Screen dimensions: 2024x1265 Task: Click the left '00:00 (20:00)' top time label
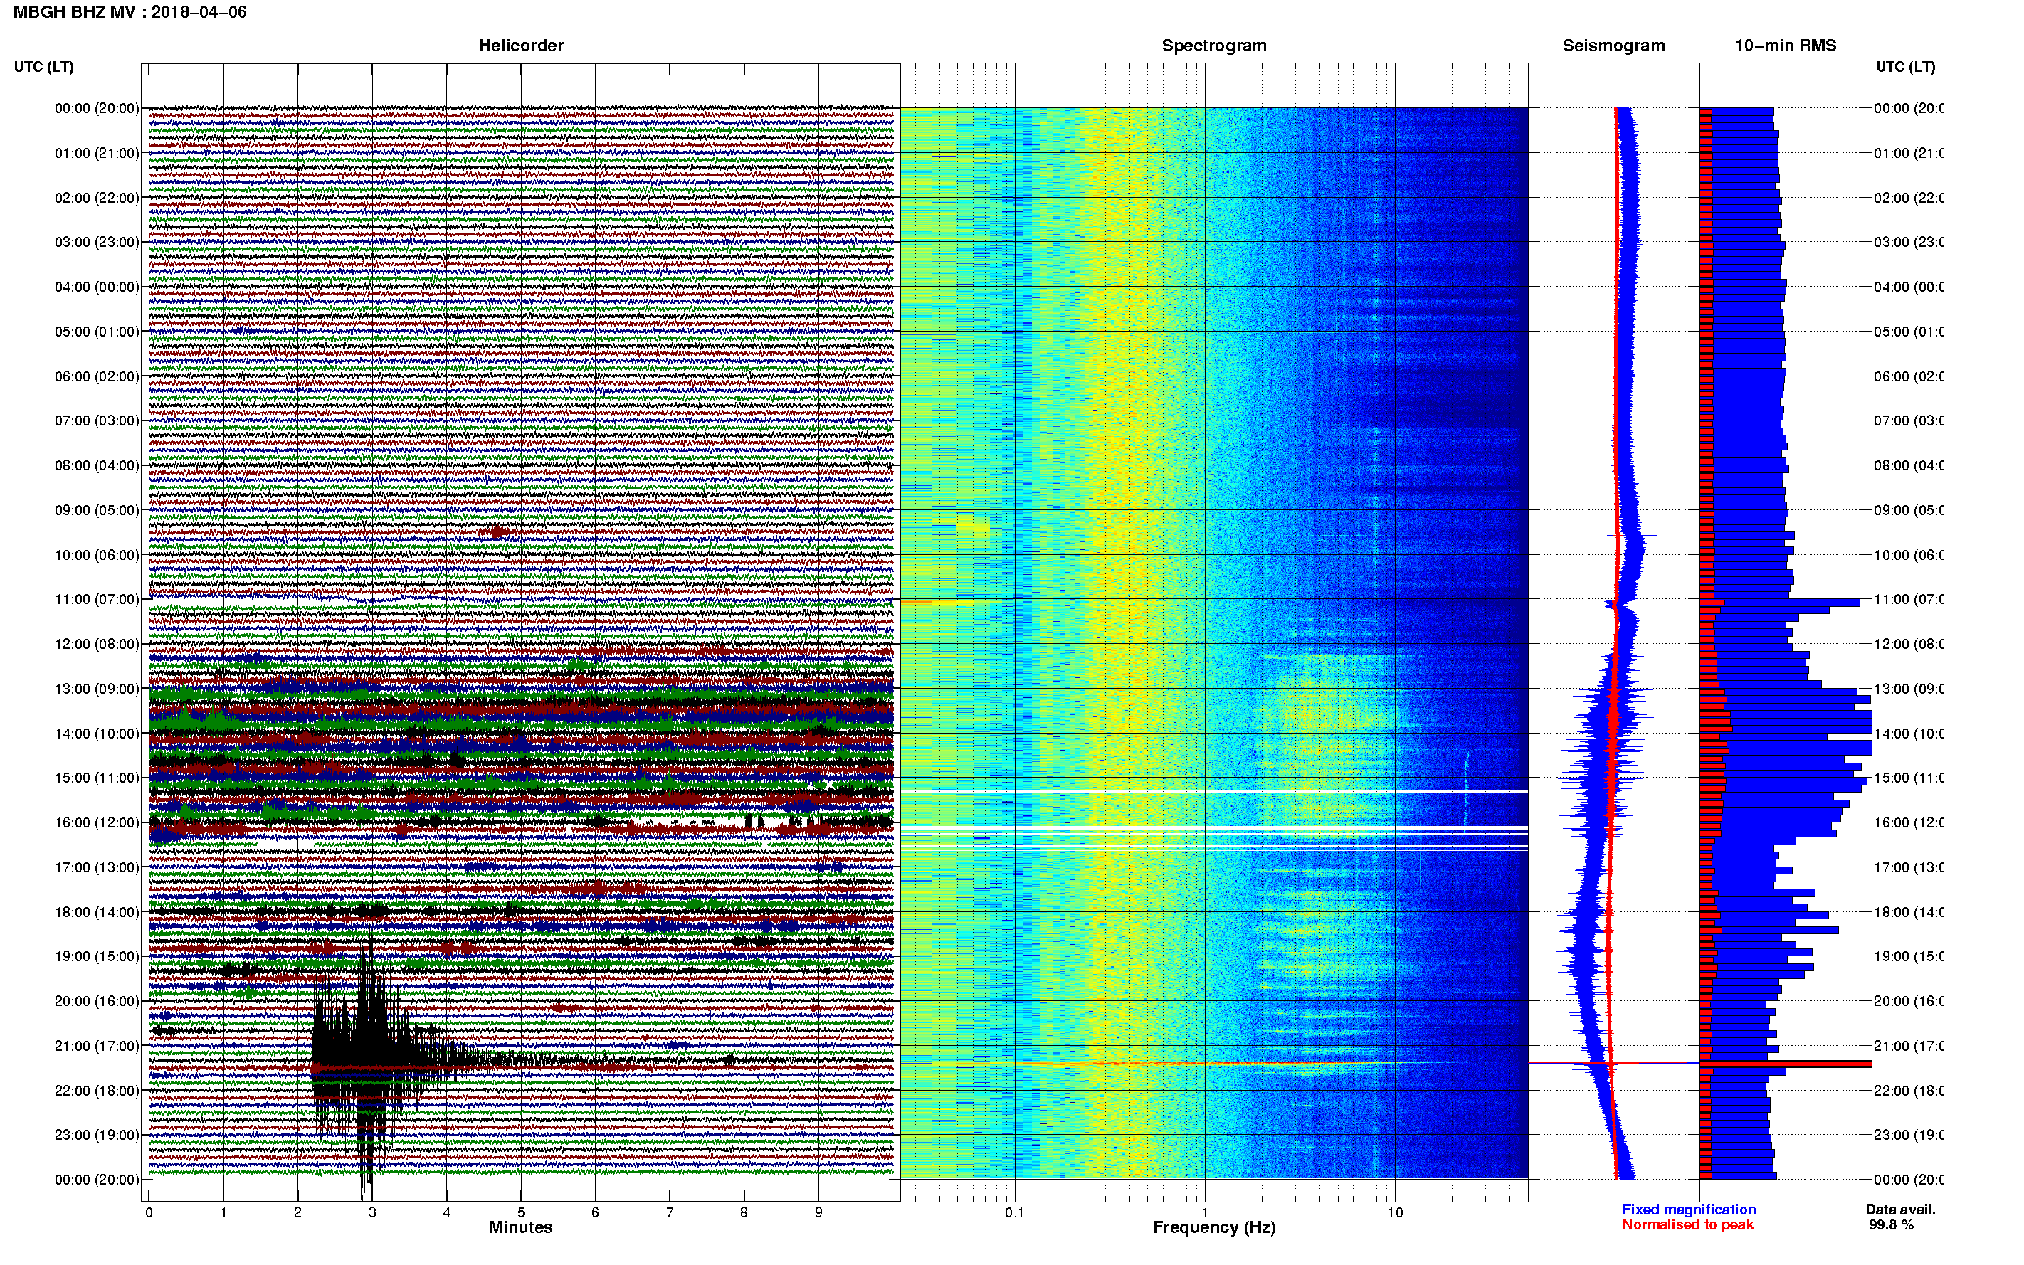coord(97,109)
